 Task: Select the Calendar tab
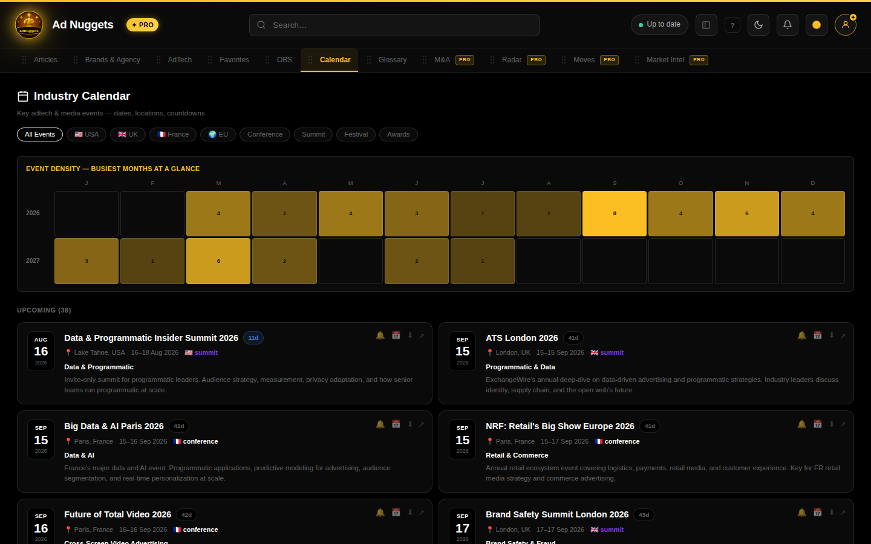pos(329,60)
